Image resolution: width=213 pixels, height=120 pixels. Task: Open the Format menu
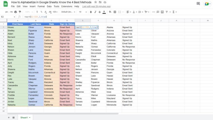coord(41,6)
